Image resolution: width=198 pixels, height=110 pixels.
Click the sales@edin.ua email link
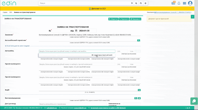(52, 108)
